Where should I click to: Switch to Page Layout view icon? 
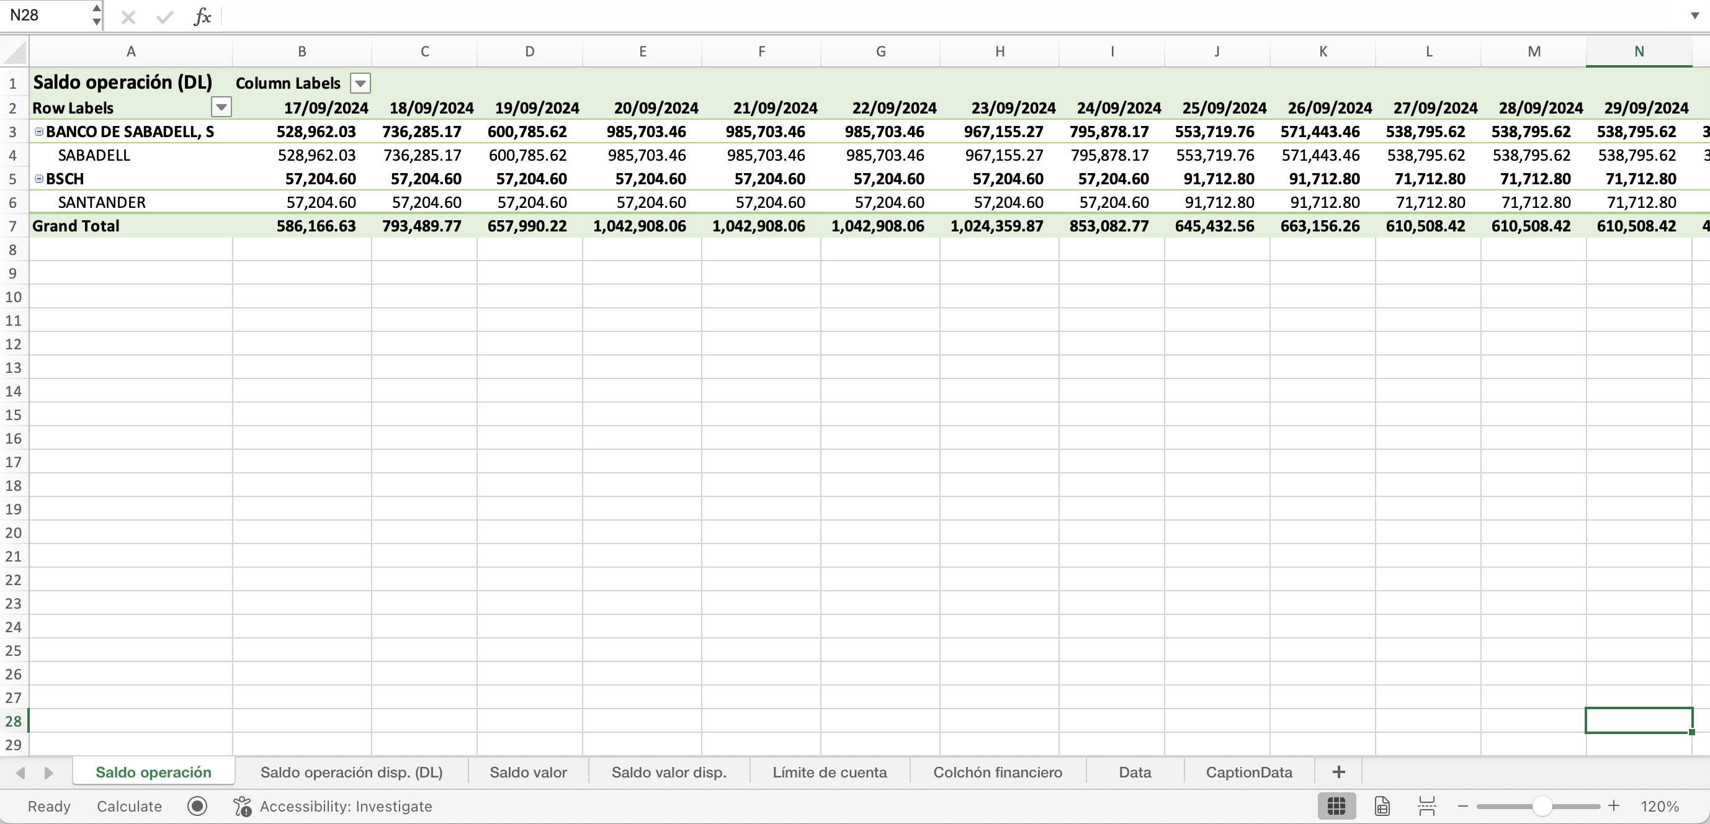[x=1382, y=806]
